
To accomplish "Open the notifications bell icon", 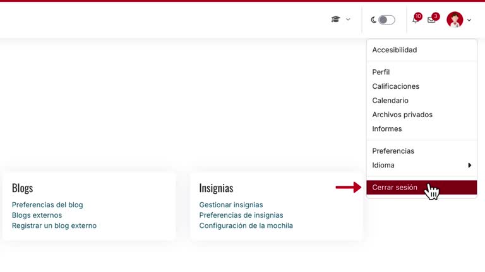I will pyautogui.click(x=415, y=20).
